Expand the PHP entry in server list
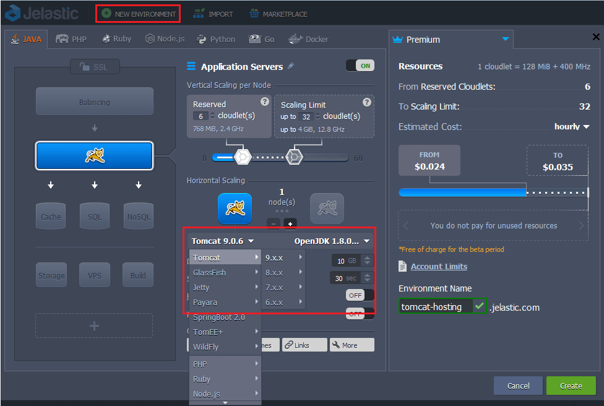The height and width of the screenshot is (406, 604). [225, 364]
